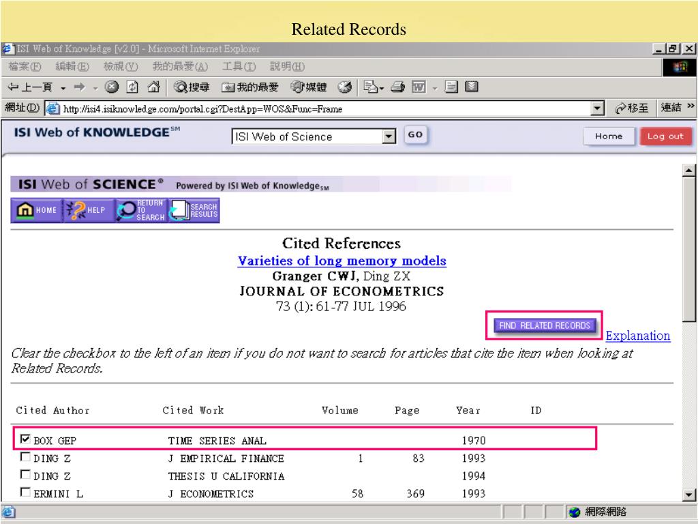This screenshot has width=698, height=524.
Task: Click the Cited Author column header
Action: 52,410
